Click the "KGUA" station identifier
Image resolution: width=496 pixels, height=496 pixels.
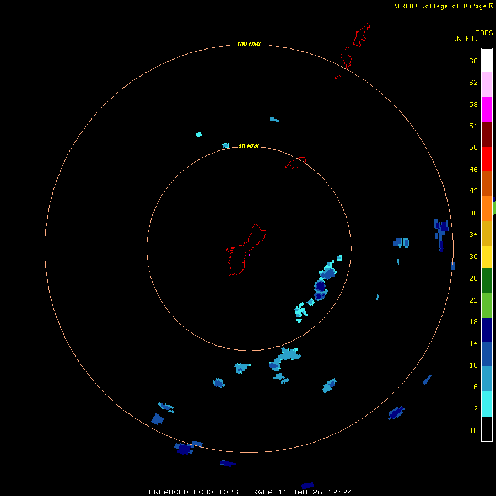tap(263, 492)
